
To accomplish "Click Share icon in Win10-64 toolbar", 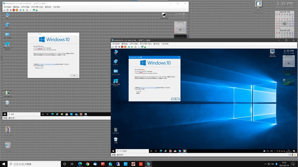I will (x=145, y=47).
